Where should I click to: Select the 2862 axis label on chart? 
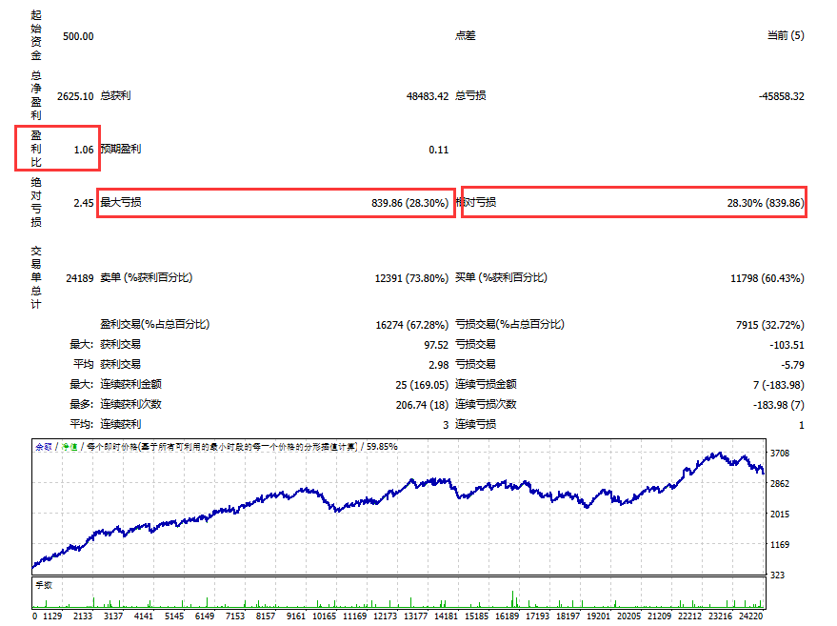[x=779, y=484]
